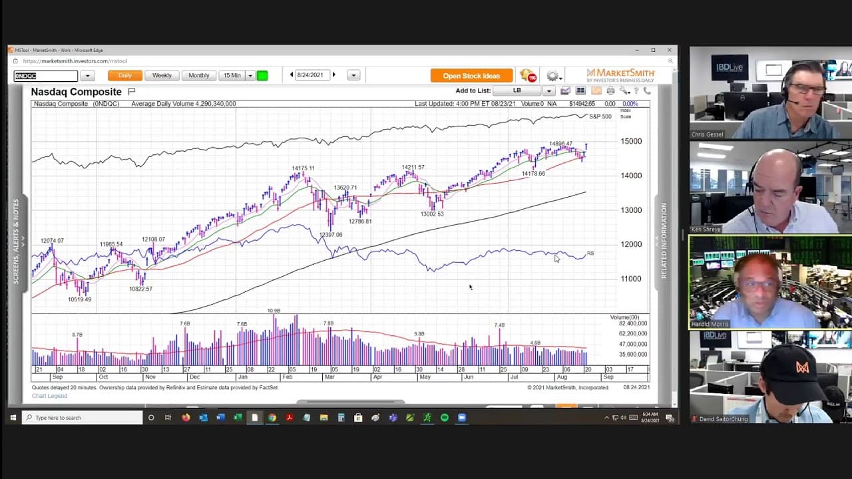Select the 15 Min intraday view
Screen dimensions: 852x479
click(232, 75)
